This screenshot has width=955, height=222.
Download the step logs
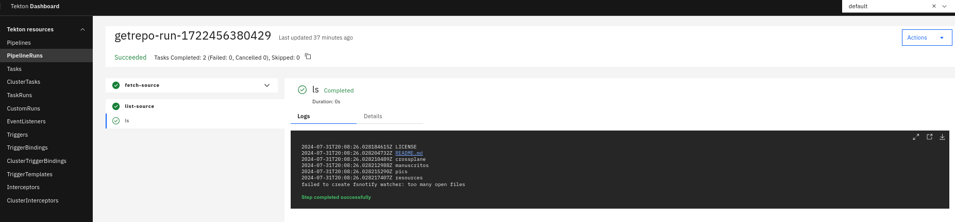(x=942, y=137)
